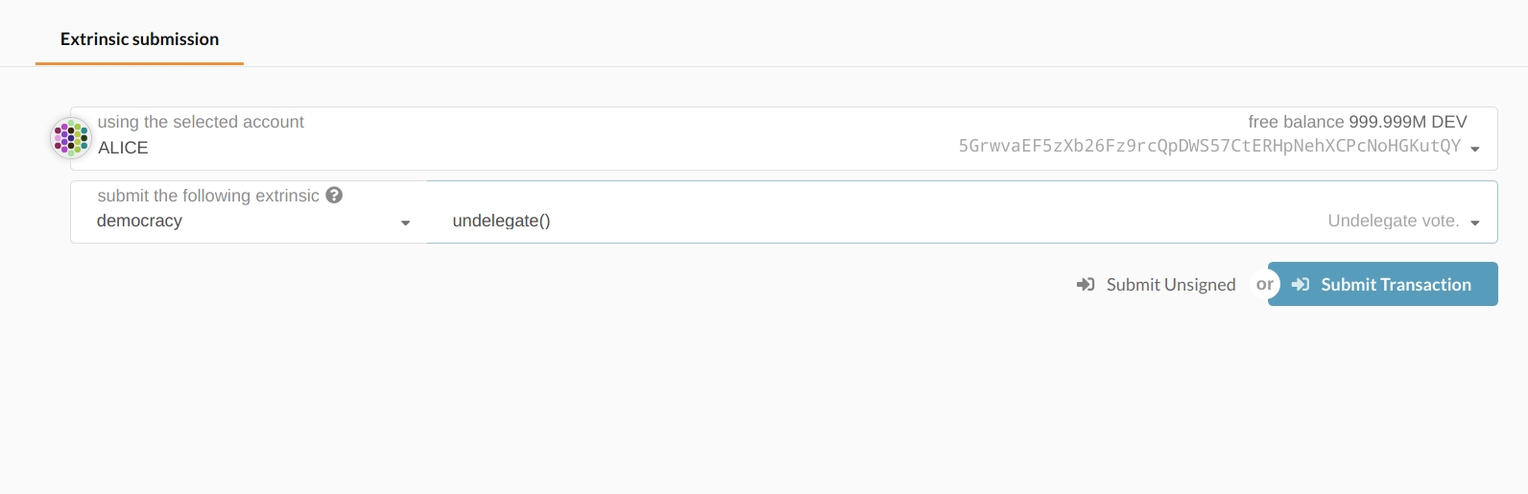The image size is (1528, 494).
Task: Click the undelegate() method text
Action: (501, 221)
